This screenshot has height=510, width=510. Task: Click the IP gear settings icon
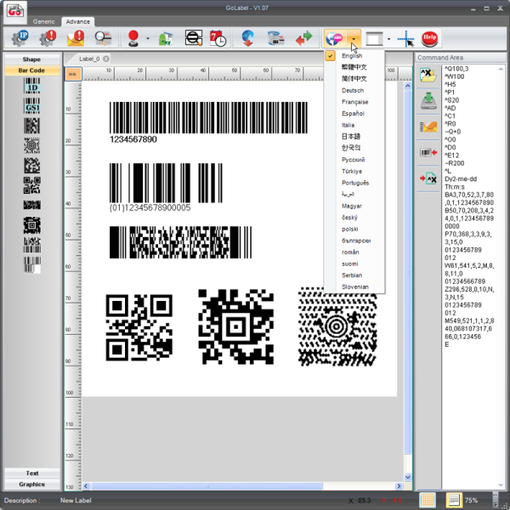(x=19, y=38)
